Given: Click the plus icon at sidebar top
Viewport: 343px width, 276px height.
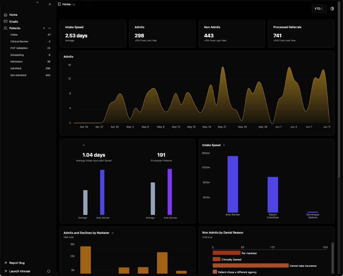Looking at the screenshot, I should point(50,4).
